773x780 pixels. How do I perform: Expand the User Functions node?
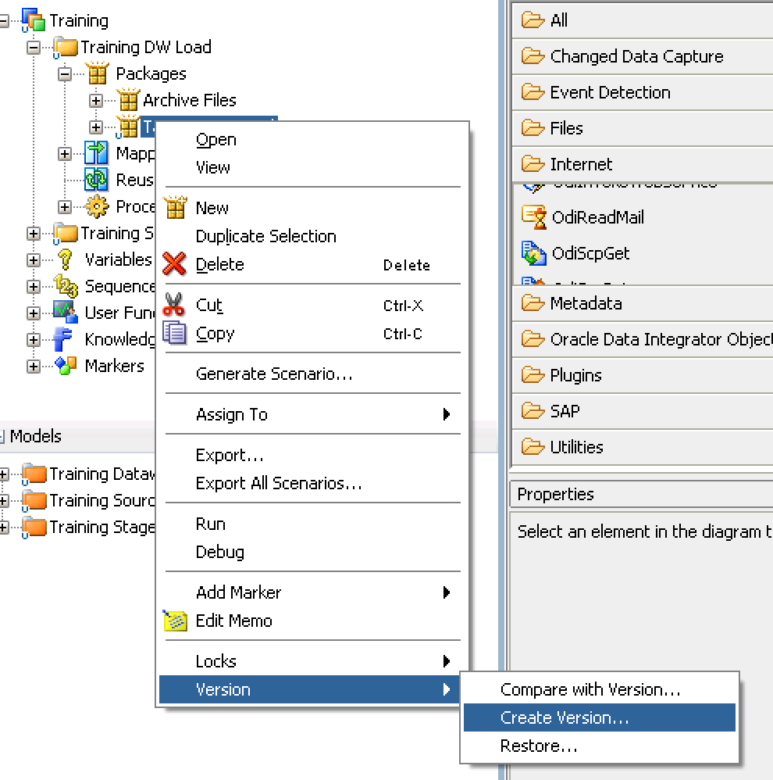34,313
